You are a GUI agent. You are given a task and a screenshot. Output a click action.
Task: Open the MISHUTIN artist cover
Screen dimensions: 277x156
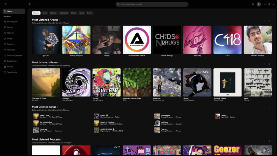point(76,40)
